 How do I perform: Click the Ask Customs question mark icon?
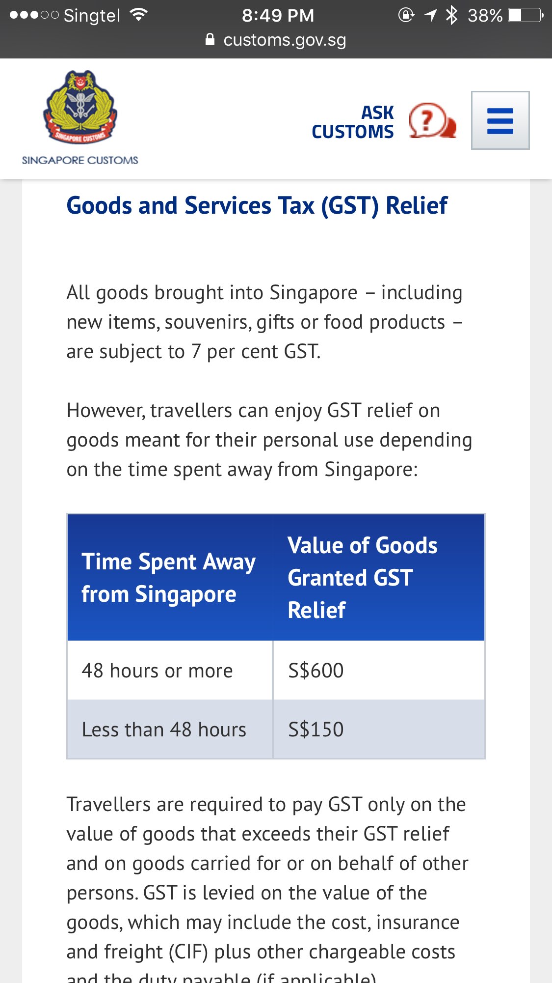[x=432, y=120]
